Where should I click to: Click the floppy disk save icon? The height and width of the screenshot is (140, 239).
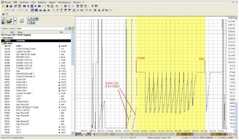pos(3,23)
